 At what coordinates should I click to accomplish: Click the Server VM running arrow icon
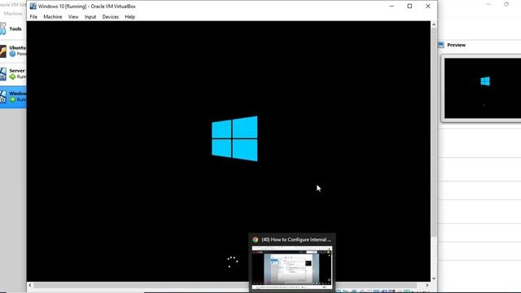[x=13, y=77]
